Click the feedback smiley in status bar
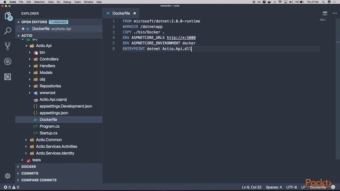The height and width of the screenshot is (191, 340). pyautogui.click(x=333, y=187)
